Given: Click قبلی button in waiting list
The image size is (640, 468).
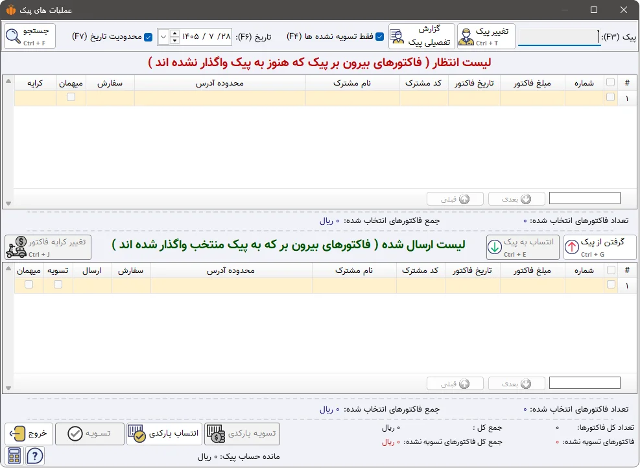Looking at the screenshot, I should coord(455,199).
